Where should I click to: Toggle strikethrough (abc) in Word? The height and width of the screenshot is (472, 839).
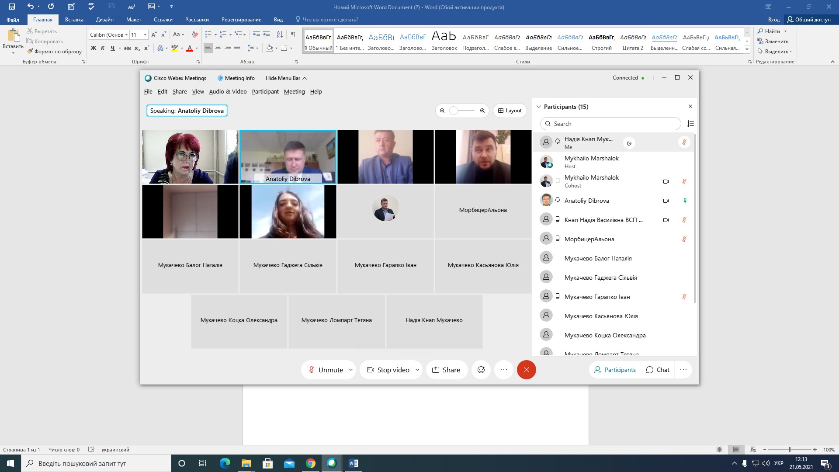(x=128, y=48)
